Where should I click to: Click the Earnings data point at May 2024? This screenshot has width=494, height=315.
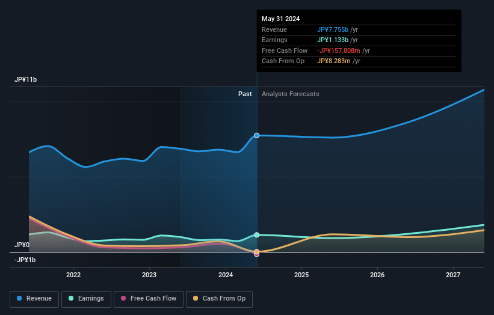[x=257, y=235]
